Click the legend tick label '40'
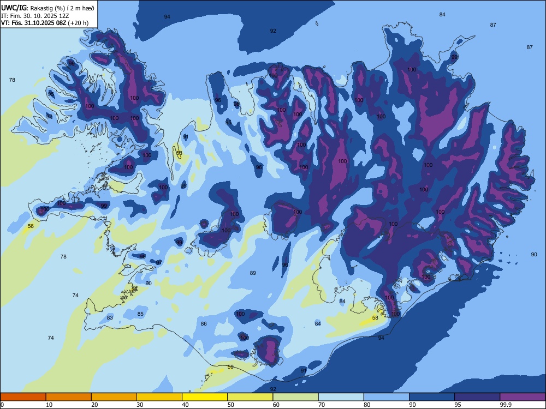The image size is (546, 409). [x=186, y=405]
